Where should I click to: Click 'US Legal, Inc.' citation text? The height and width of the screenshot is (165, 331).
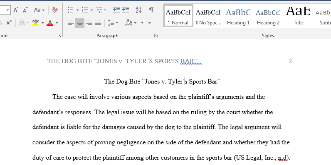tap(256, 158)
